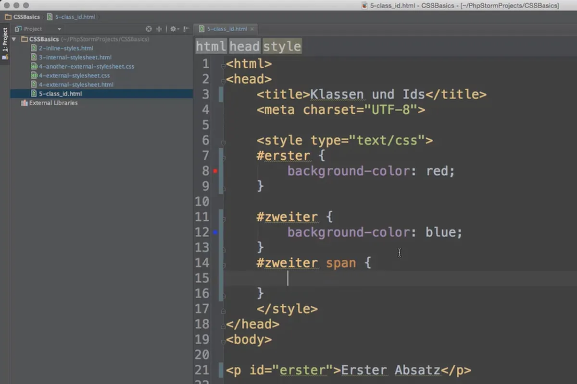Image resolution: width=577 pixels, height=384 pixels.
Task: Click Erster Absatz text on line 21
Action: (390, 371)
